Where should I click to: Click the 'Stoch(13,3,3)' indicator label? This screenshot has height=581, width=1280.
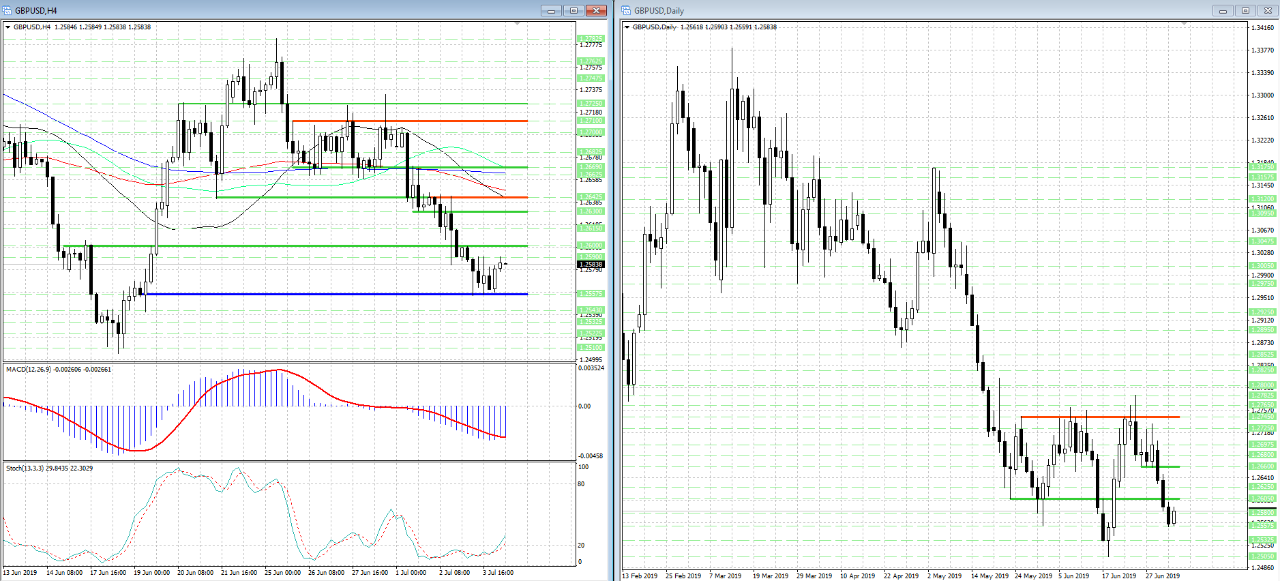[25, 468]
